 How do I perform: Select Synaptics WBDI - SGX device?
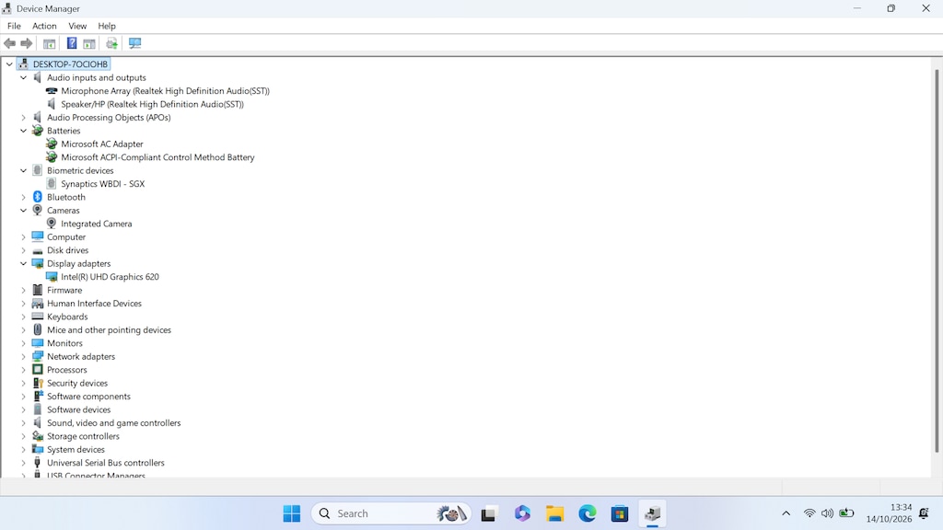click(103, 184)
